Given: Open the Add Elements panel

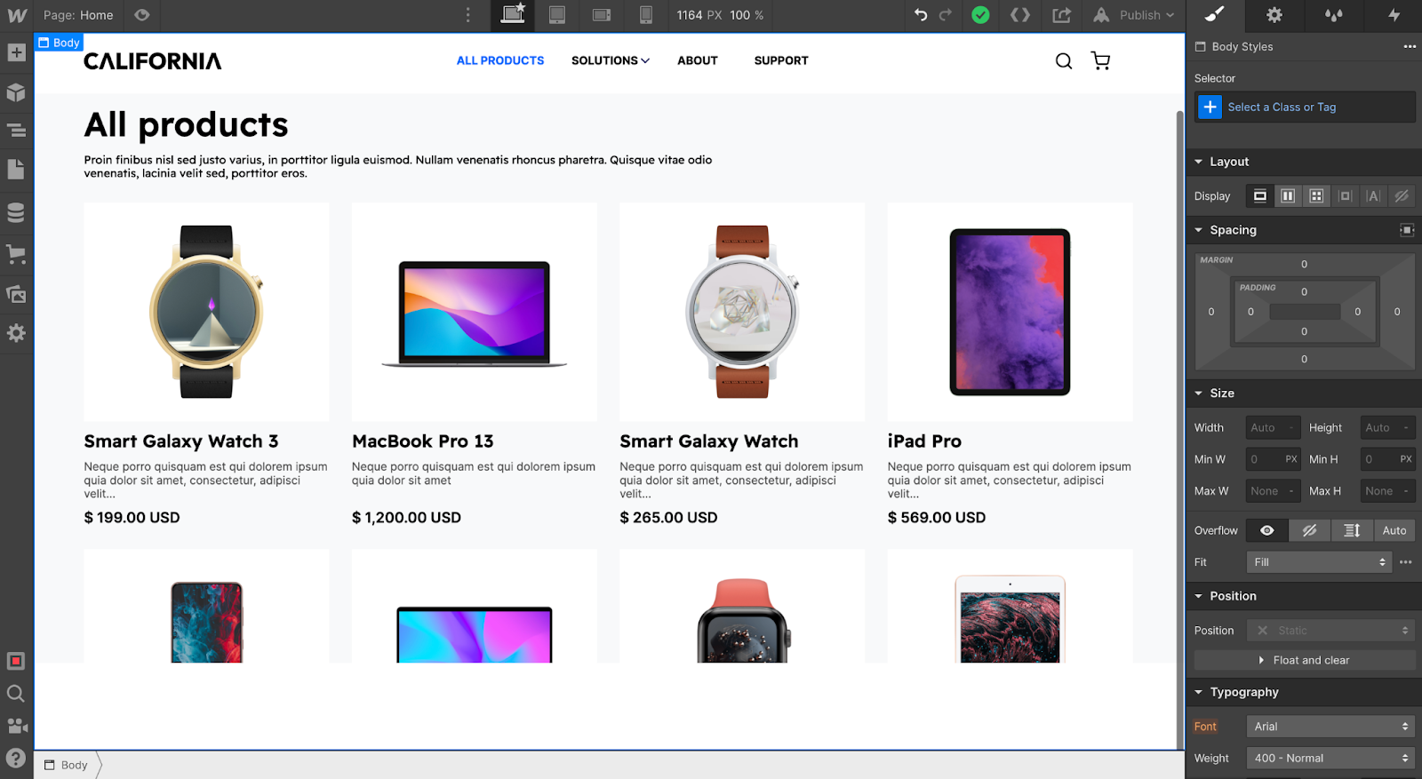Looking at the screenshot, I should pyautogui.click(x=16, y=52).
